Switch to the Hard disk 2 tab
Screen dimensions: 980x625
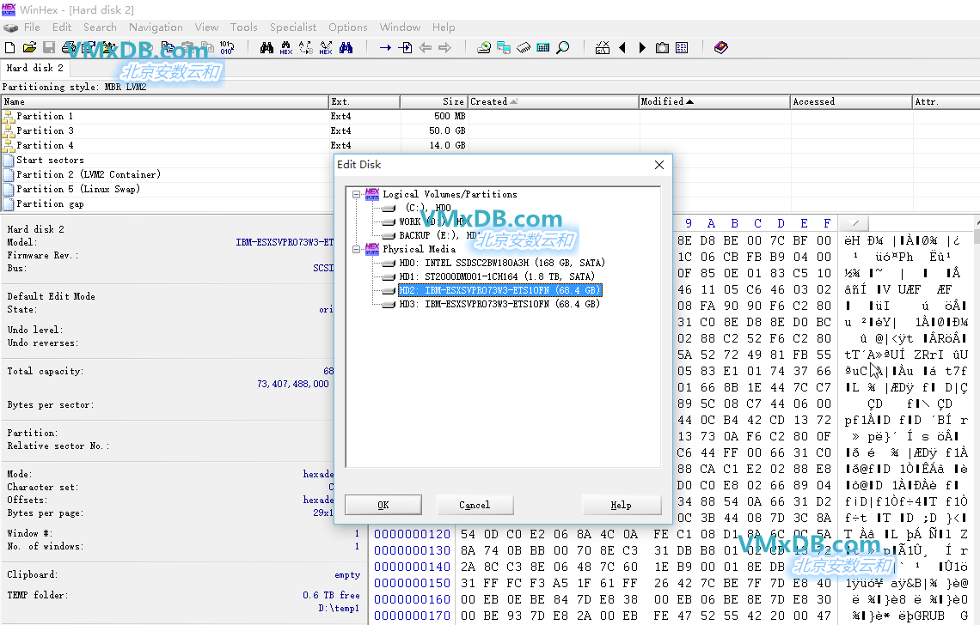click(35, 68)
